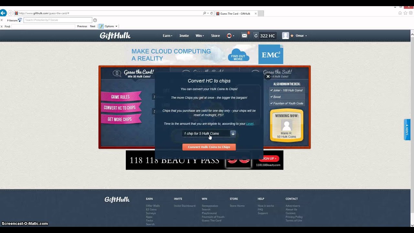Click the address bar search magnifier icon
The width and height of the screenshot is (414, 233).
point(204,13)
